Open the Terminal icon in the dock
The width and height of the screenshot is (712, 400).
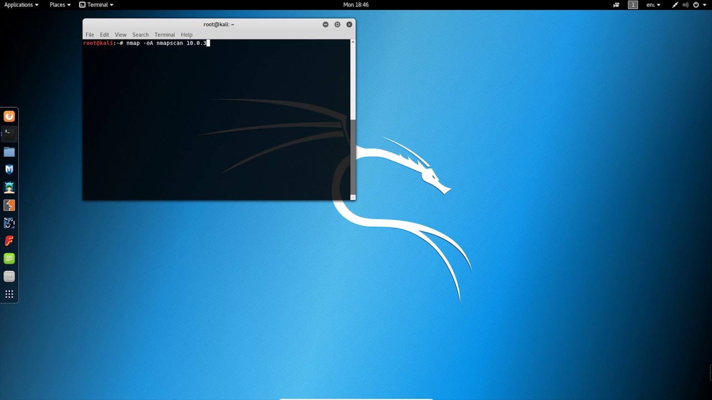[9, 134]
